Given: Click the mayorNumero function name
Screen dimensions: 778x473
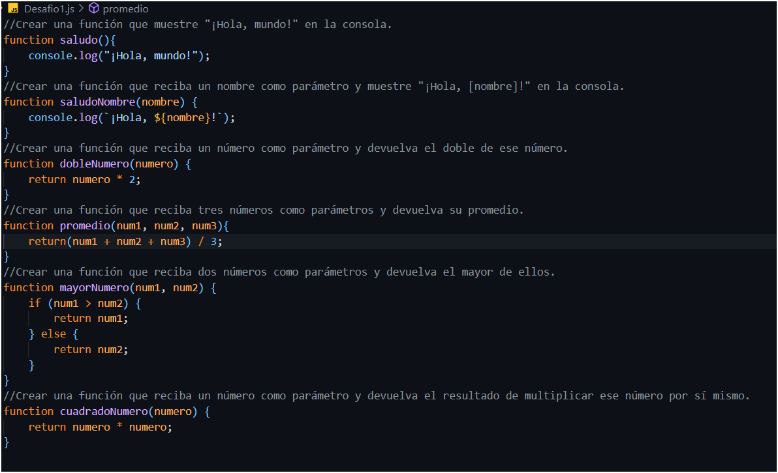Looking at the screenshot, I should coord(94,288).
